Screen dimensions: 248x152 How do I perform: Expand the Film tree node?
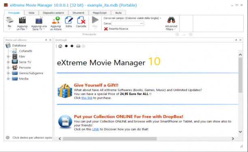click(8, 56)
